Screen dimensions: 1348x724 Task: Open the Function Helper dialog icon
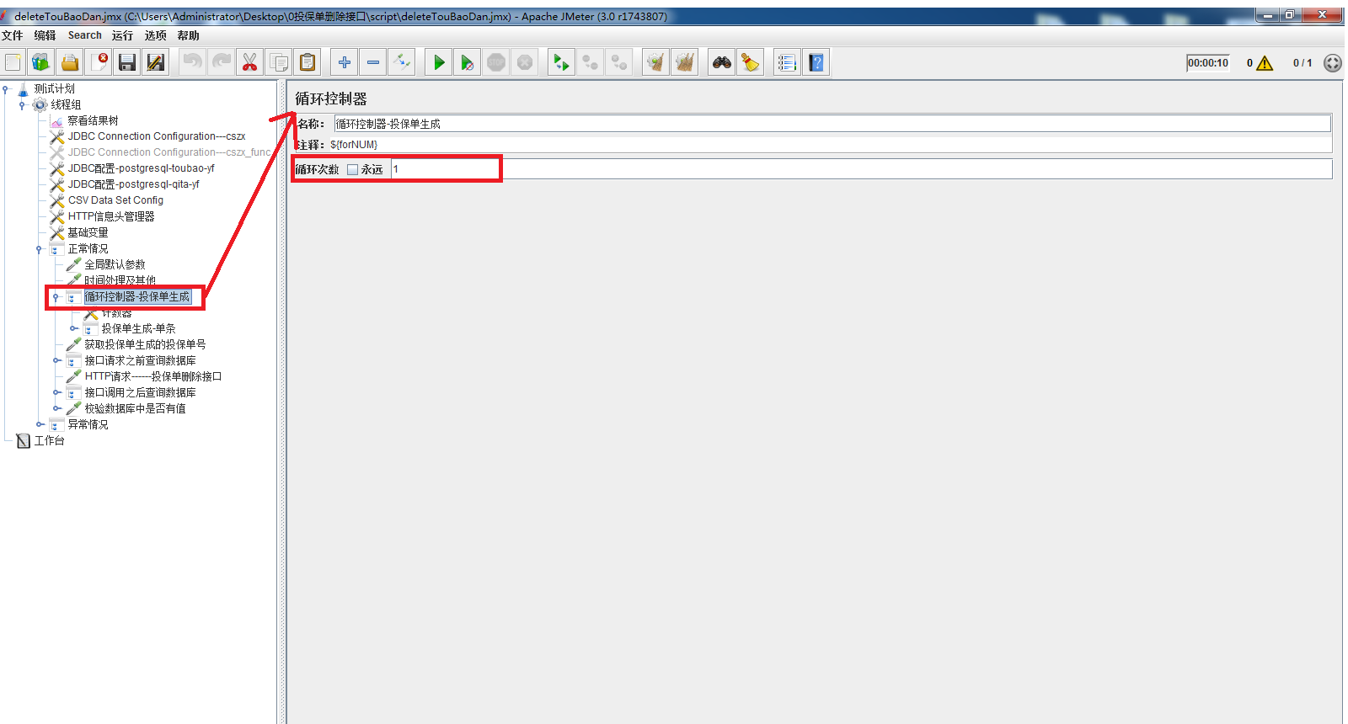787,62
